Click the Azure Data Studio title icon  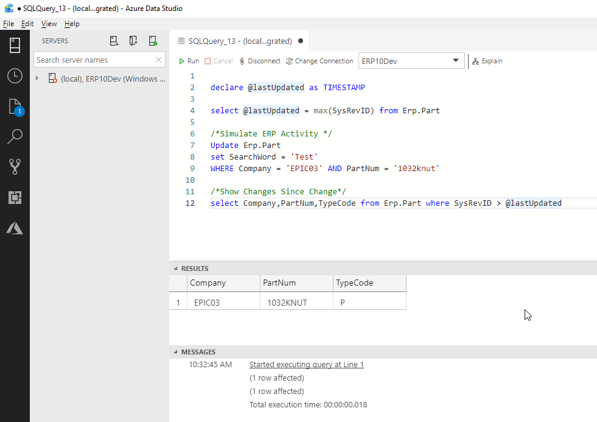tap(9, 8)
